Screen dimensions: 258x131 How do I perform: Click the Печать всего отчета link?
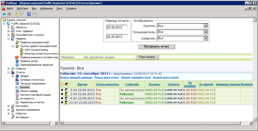pyautogui.click(x=106, y=77)
